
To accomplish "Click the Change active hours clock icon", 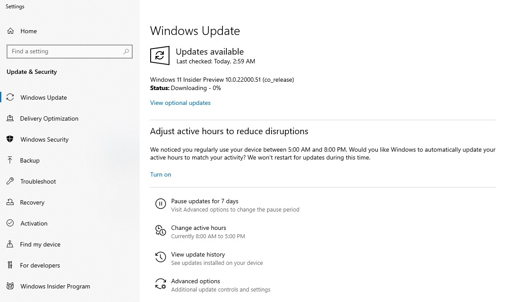I will point(160,230).
